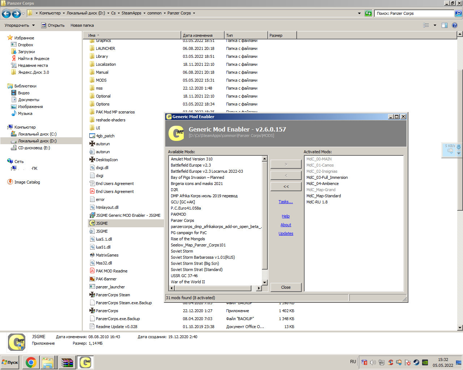Click the horizontal scrollbar of Available Mods

tap(213, 288)
